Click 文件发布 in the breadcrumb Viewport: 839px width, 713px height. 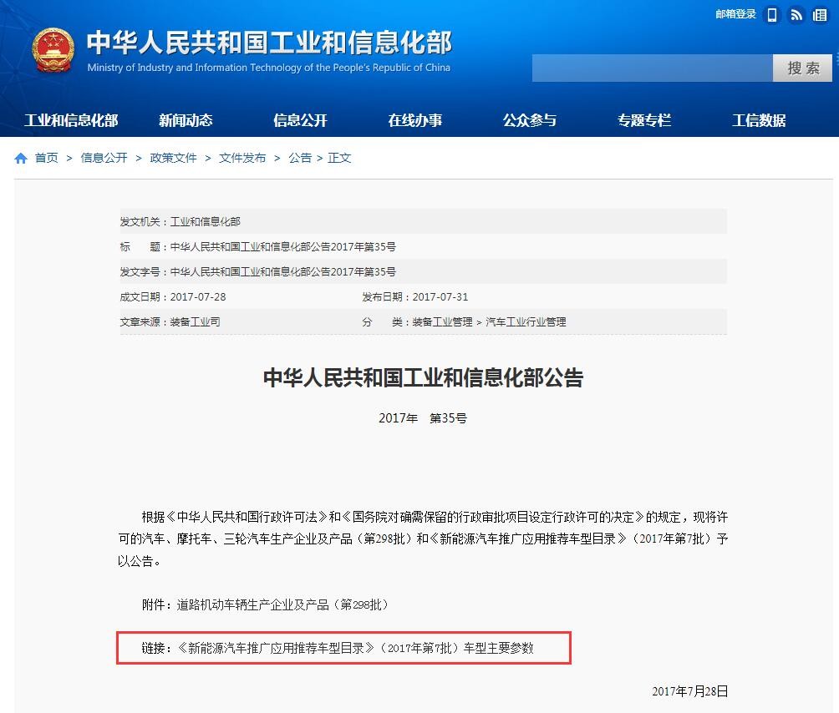[242, 157]
